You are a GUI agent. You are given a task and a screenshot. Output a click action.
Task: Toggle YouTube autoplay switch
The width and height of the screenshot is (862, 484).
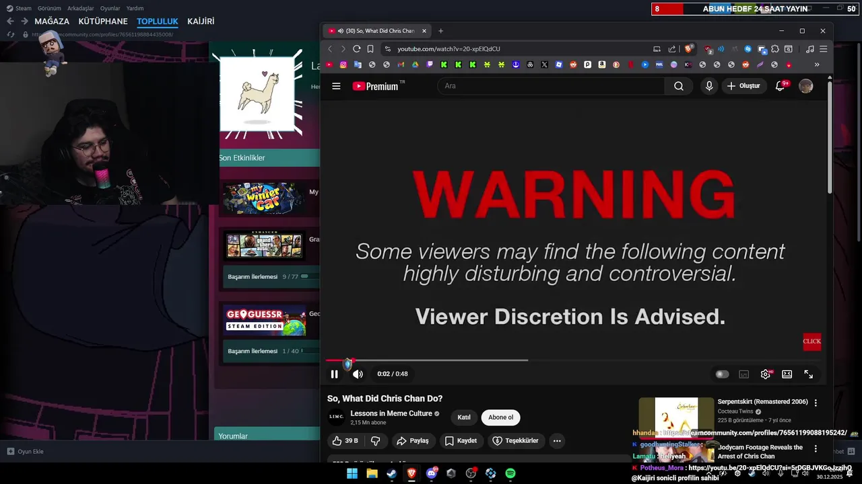pyautogui.click(x=722, y=374)
